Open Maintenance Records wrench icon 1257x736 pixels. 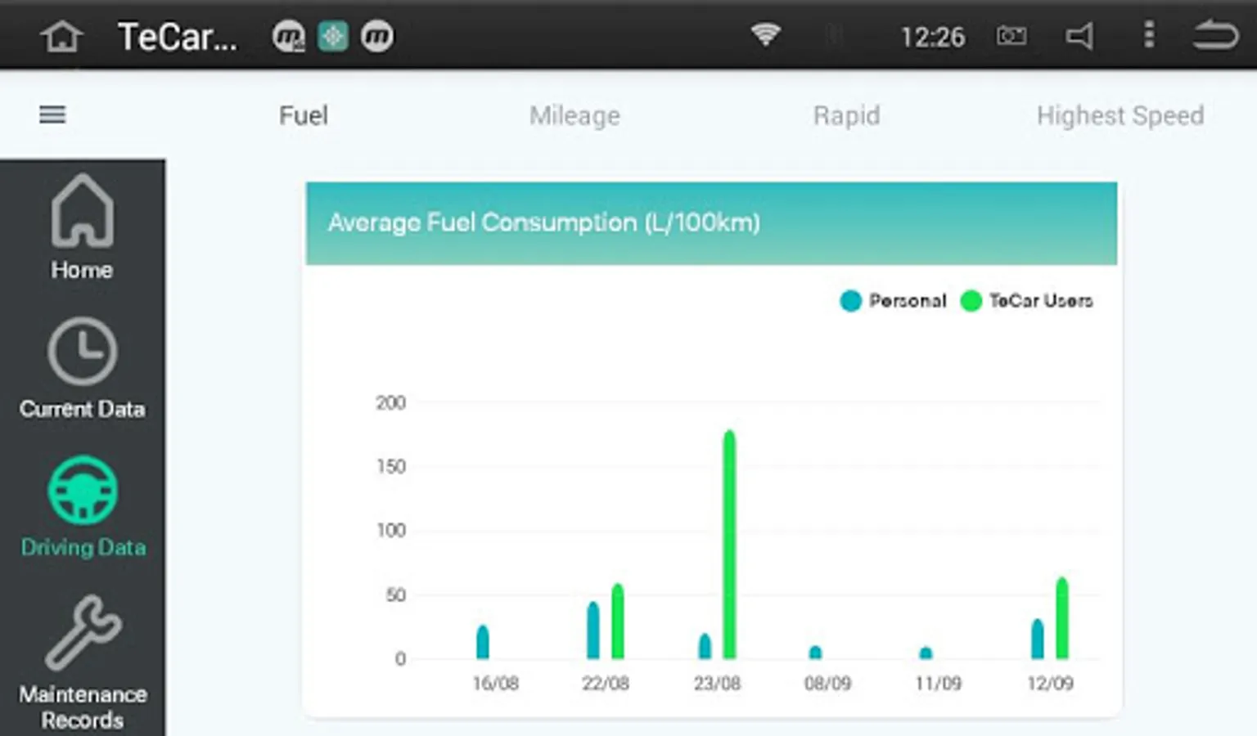[83, 633]
